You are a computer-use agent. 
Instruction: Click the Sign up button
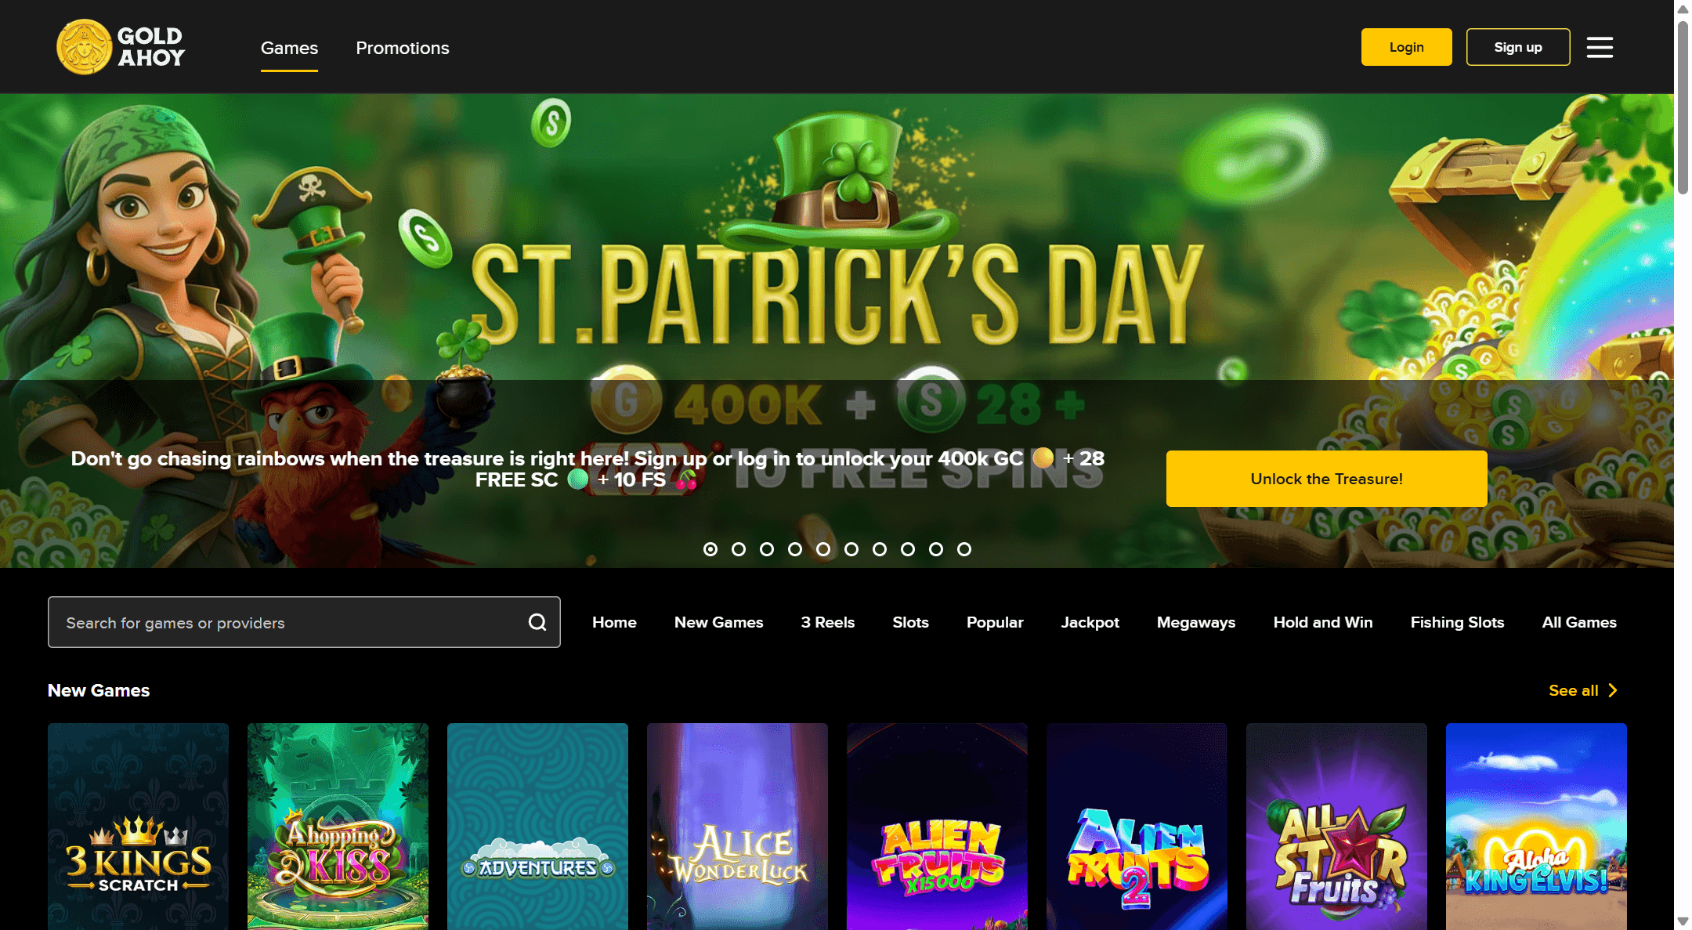point(1517,47)
